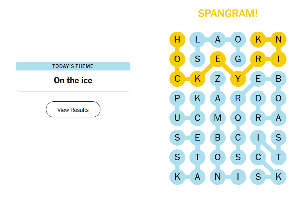Tap the blue letter M tile
The width and height of the screenshot is (304, 198).
218,118
